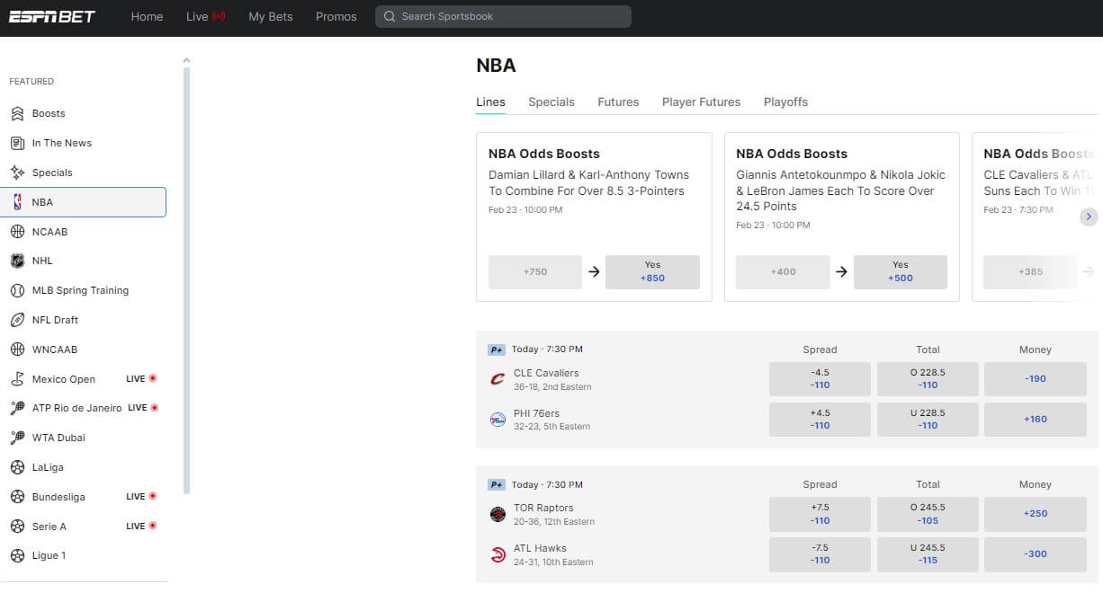Click the Atlanta Hawks team logo
This screenshot has width=1103, height=593.
tap(498, 554)
